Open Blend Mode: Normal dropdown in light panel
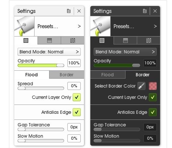This screenshot has width=172, height=148. point(49,52)
